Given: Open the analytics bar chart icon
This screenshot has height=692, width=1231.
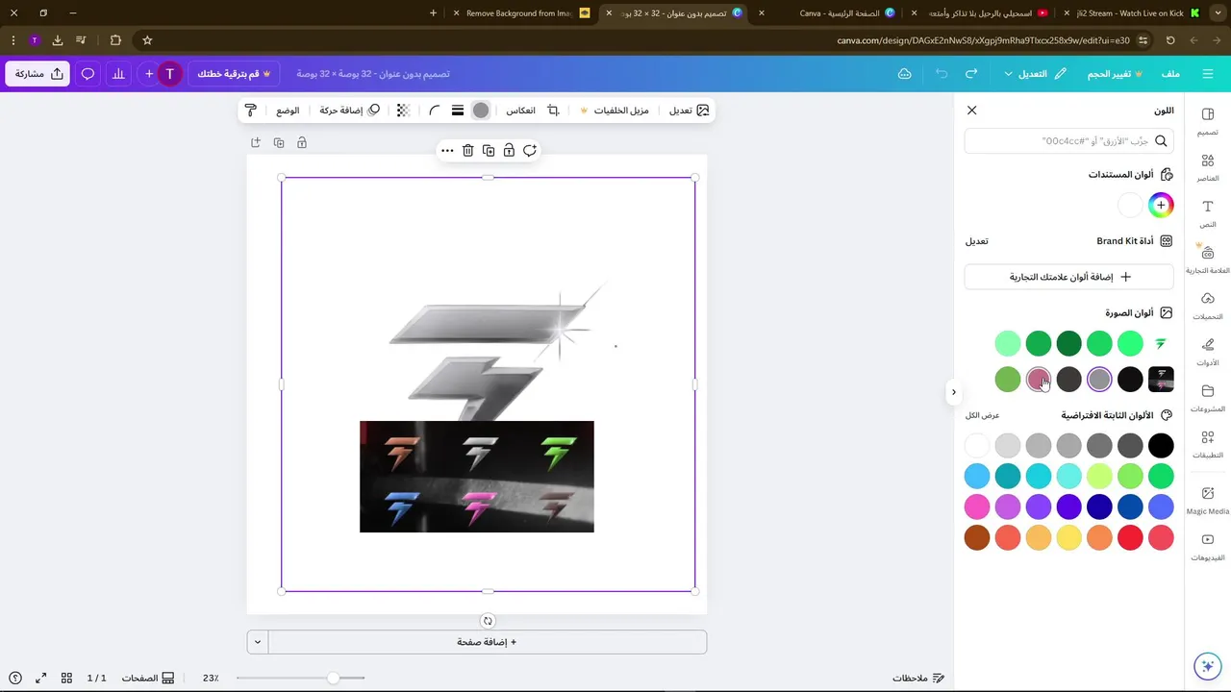Looking at the screenshot, I should click(x=118, y=74).
